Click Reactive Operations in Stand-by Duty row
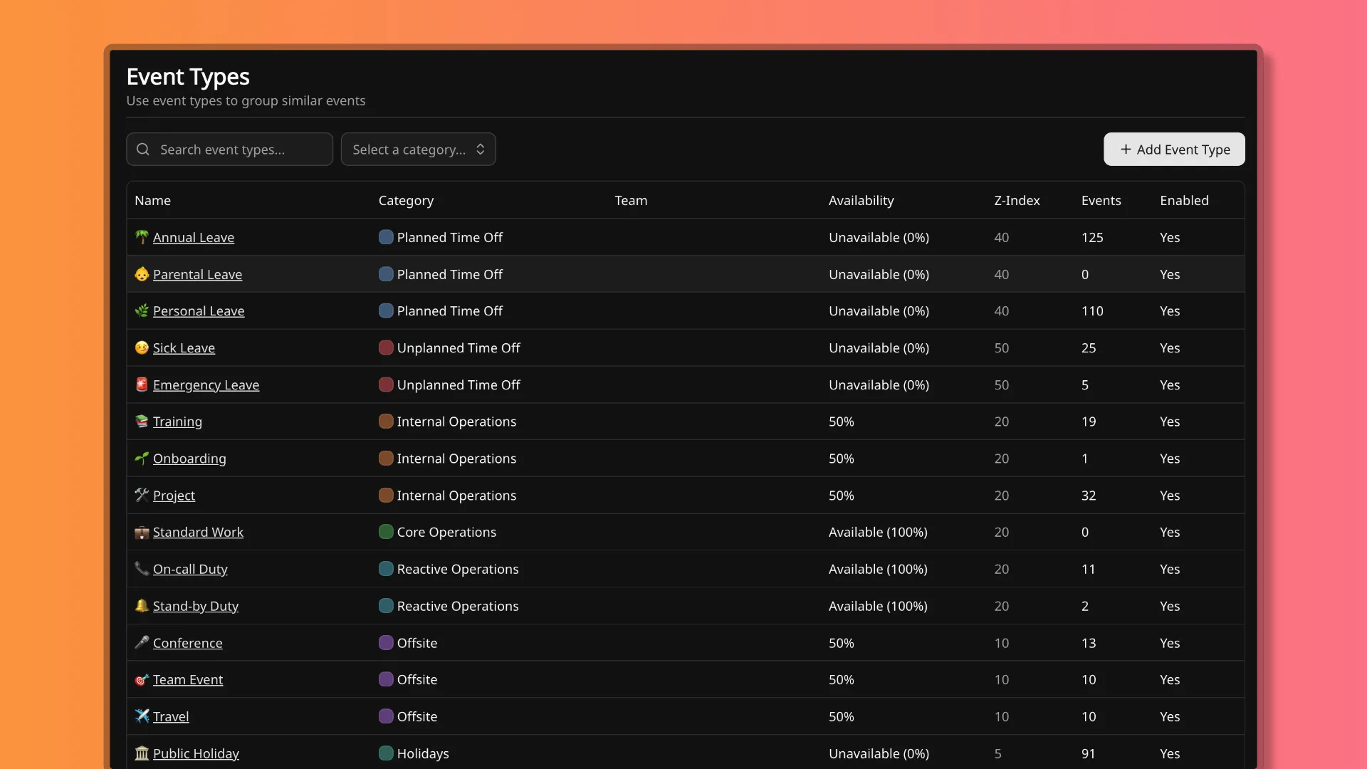Screen dimensions: 1367x769 tap(458, 606)
